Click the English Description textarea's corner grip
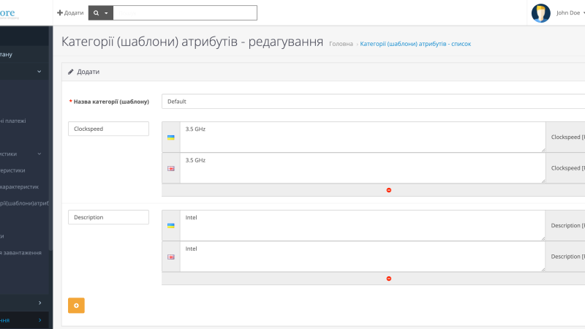Viewport: 585px width, 329px height. pos(543,269)
